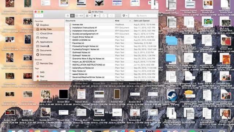Switch Finder to Cover Flow view
Image resolution: width=234 pixels, height=132 pixels.
pyautogui.click(x=81, y=15)
